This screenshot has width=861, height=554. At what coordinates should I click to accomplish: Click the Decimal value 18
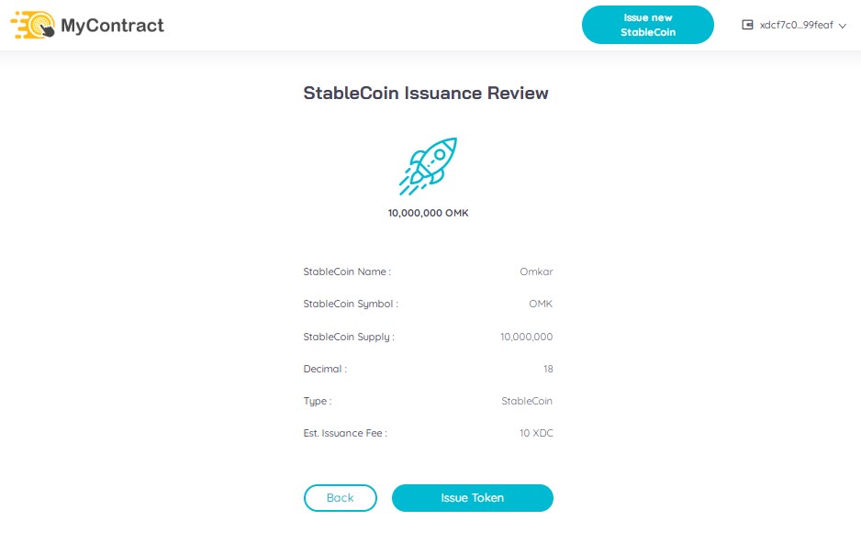548,369
